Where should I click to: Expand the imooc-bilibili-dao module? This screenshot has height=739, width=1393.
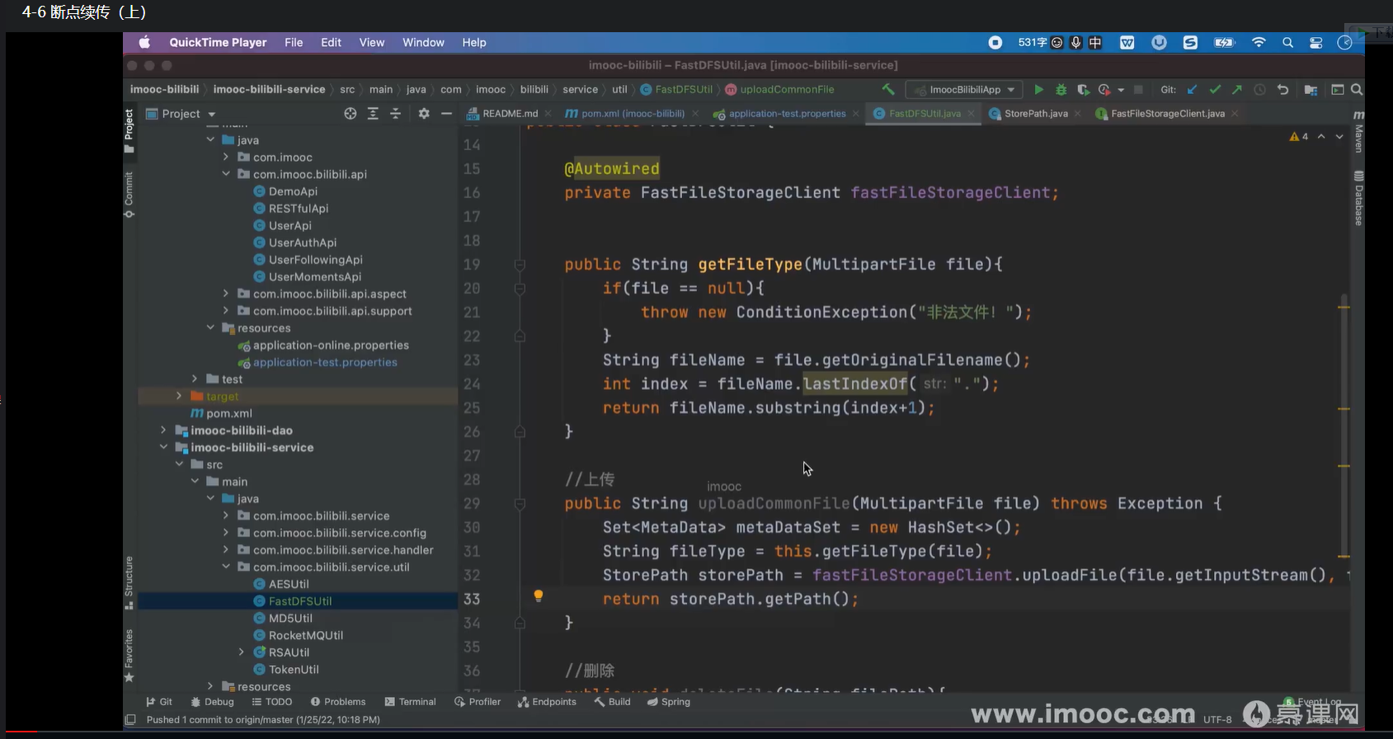163,431
